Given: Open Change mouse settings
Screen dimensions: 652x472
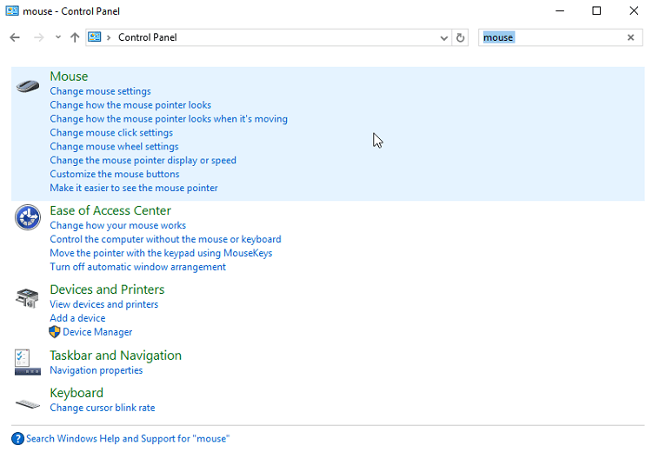Looking at the screenshot, I should 100,91.
